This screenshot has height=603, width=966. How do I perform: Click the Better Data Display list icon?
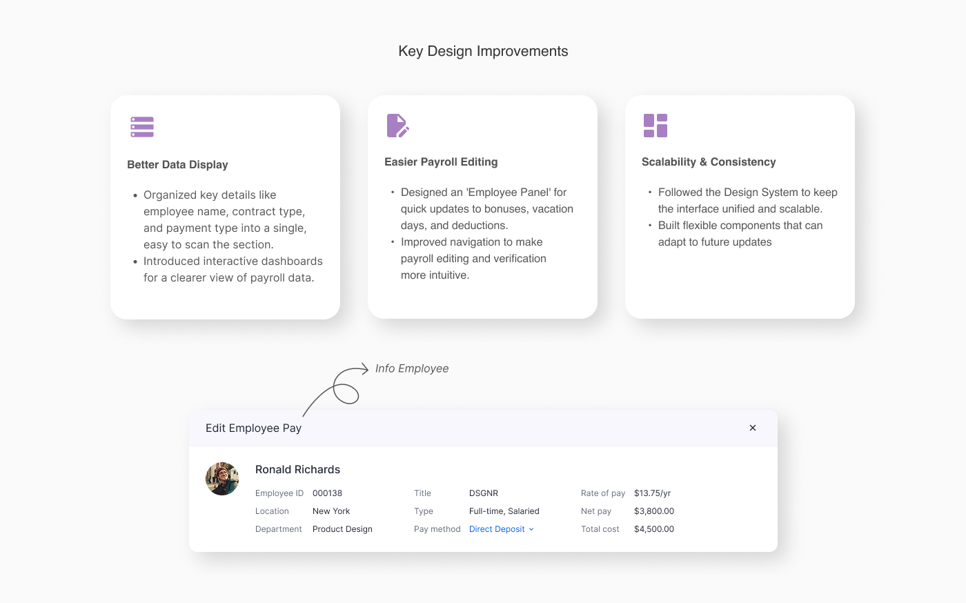pyautogui.click(x=142, y=127)
